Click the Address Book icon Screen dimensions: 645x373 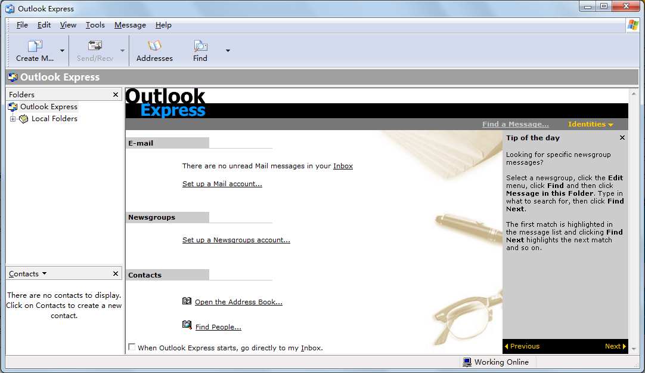(187, 301)
